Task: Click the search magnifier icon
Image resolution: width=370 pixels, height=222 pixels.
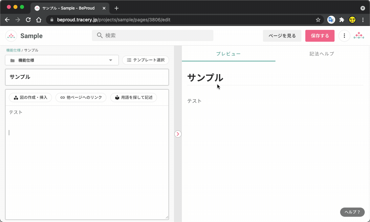Action: pyautogui.click(x=99, y=35)
